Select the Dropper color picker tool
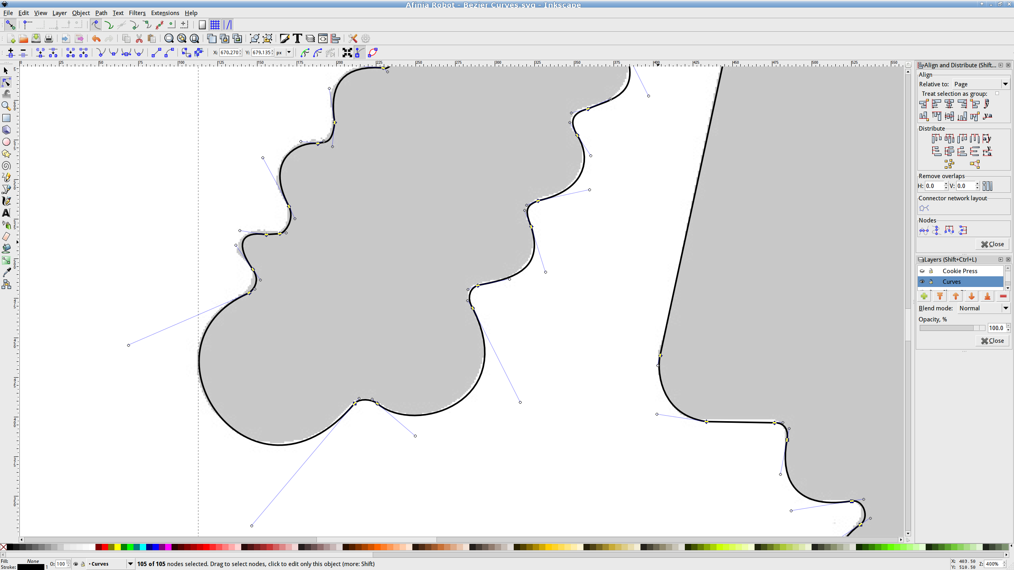The image size is (1014, 570). tap(6, 272)
